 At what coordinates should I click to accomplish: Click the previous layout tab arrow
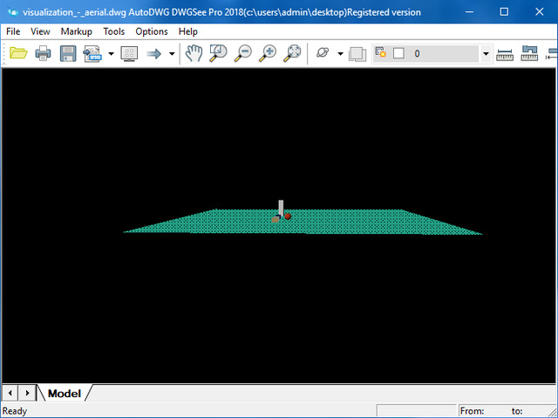[x=10, y=394]
